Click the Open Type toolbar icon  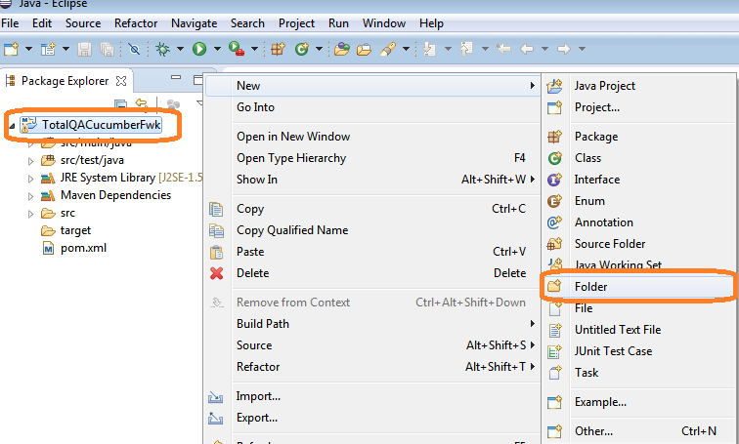click(x=342, y=49)
